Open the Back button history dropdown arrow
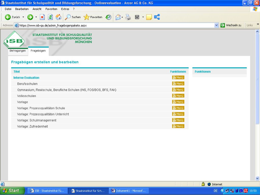The width and height of the screenshot is (260, 195). point(23,17)
